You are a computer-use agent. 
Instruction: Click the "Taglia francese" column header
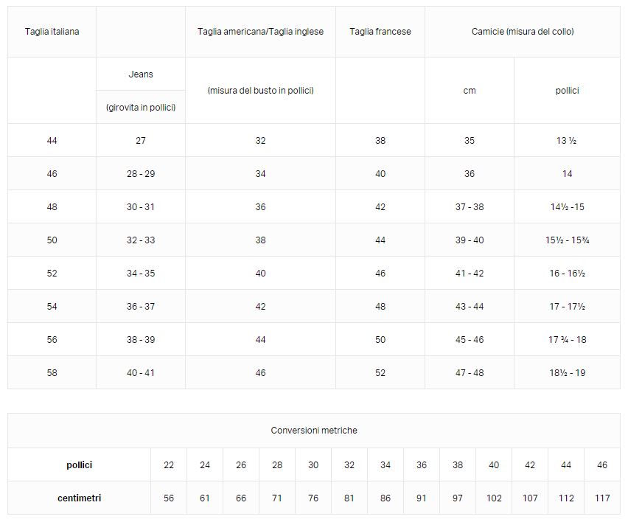[380, 32]
